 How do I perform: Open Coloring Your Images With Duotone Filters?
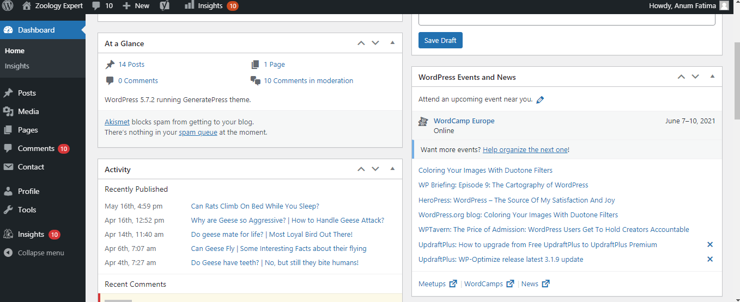pos(486,170)
